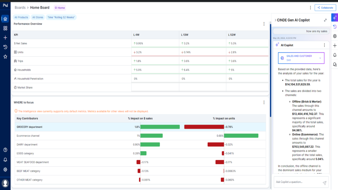Viewport: 338px width, 190px height.
Task: Click the app logo at top left
Action: coord(5,6)
